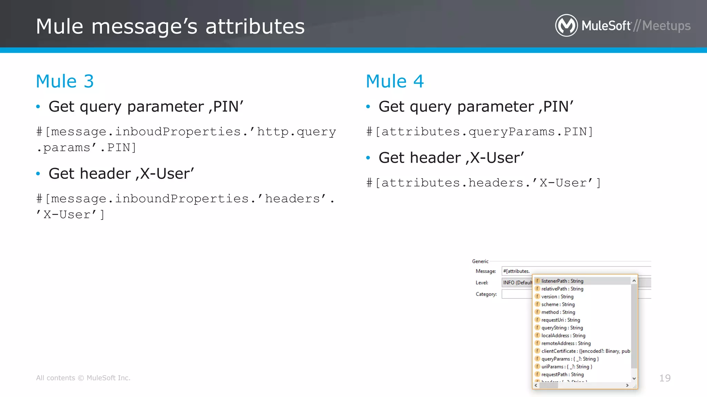Choose the version : String suggestion
Image resolution: width=707 pixels, height=397 pixels.
point(582,296)
